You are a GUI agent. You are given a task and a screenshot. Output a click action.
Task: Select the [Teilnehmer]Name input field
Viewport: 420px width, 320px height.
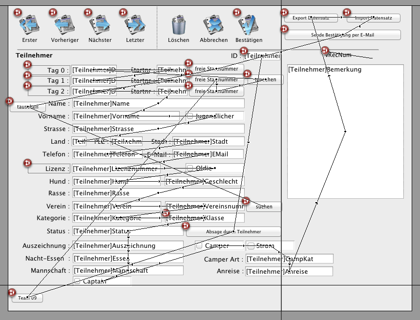[x=158, y=103]
